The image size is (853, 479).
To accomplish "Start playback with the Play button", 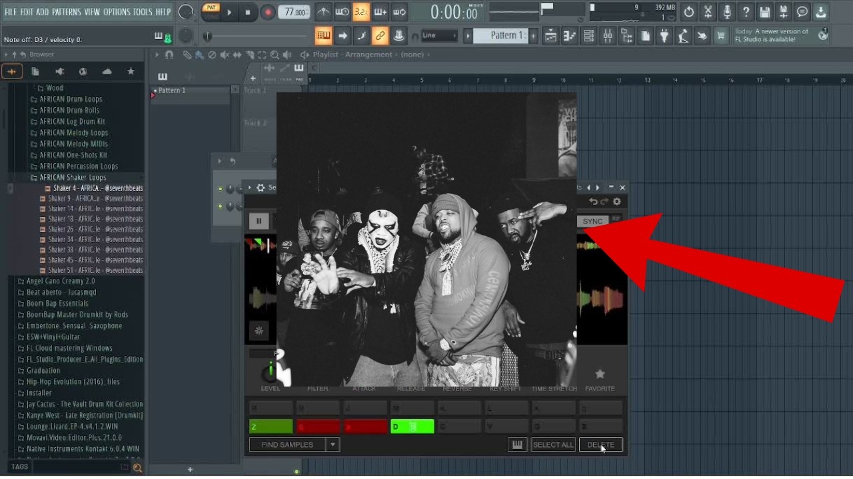I will coord(229,12).
